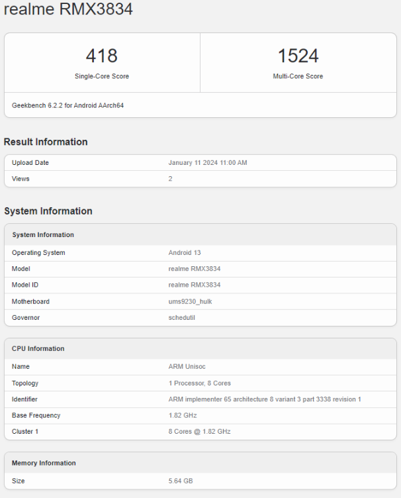This screenshot has width=401, height=498.
Task: Select realme RMX3834 in the Model ID row
Action: (x=194, y=285)
